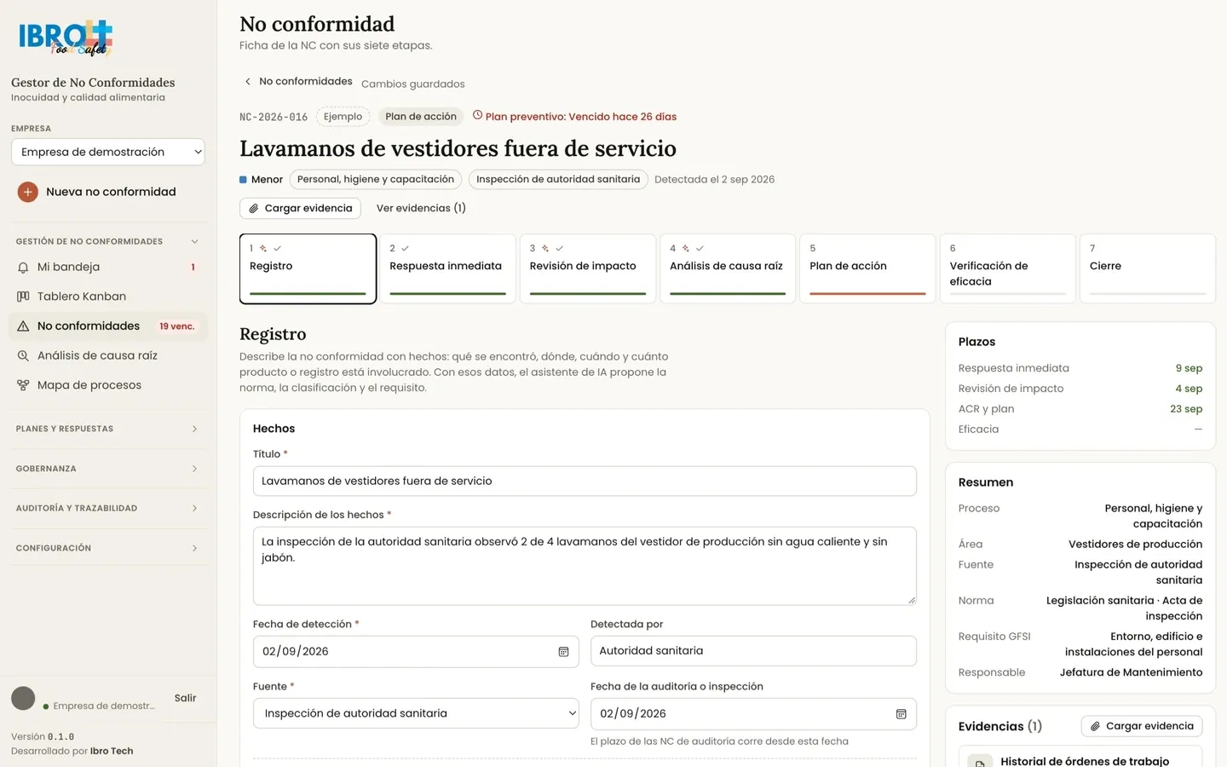Viewport: 1227px width, 767px height.
Task: Click Salir to log out
Action: point(185,698)
